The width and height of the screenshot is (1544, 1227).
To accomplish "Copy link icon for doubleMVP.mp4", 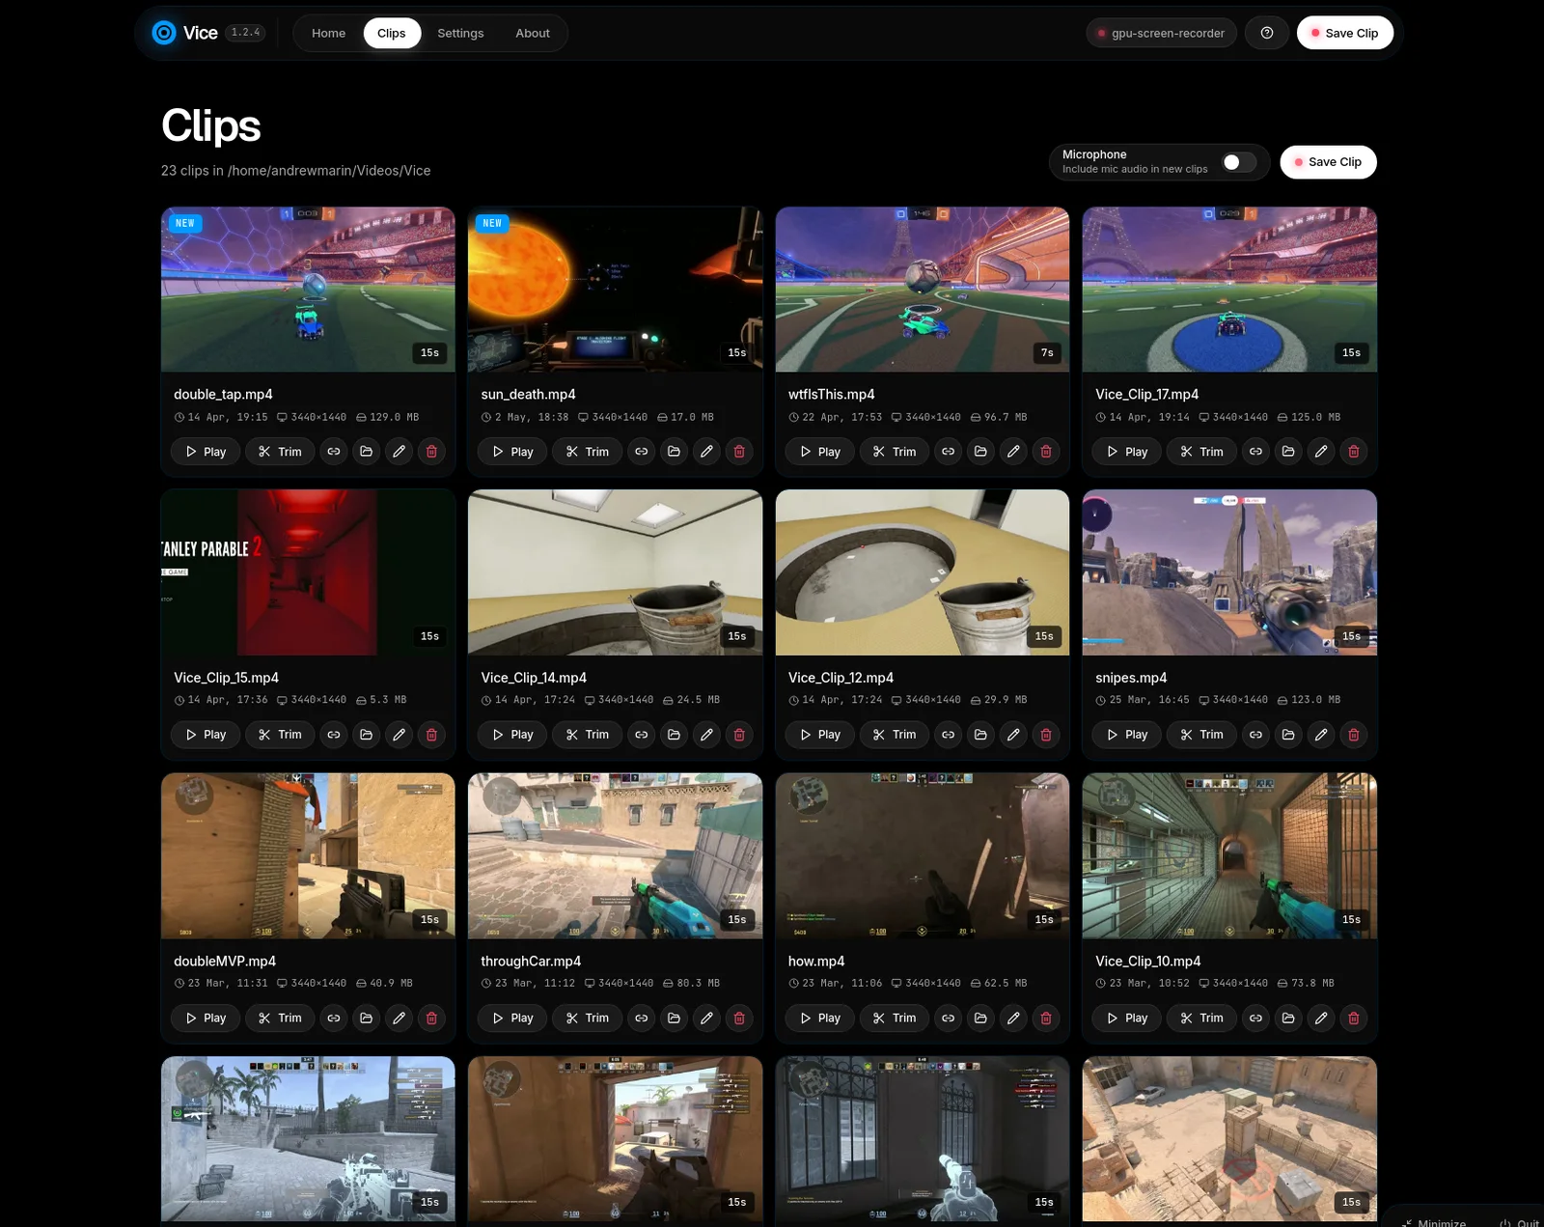I will coord(334,1018).
